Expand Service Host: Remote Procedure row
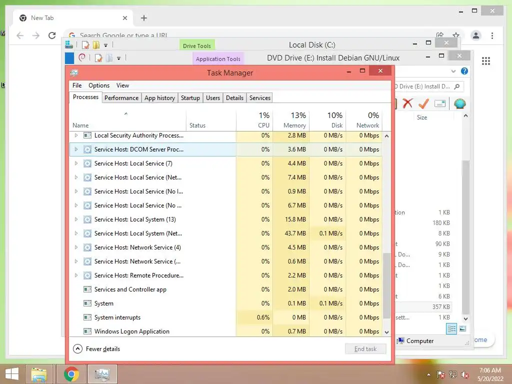The width and height of the screenshot is (512, 384). point(76,275)
